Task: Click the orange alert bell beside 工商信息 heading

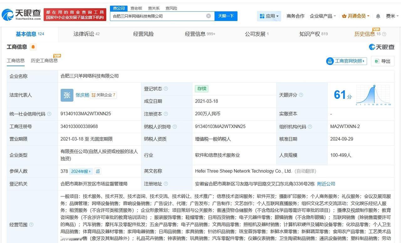Action: click(33, 47)
